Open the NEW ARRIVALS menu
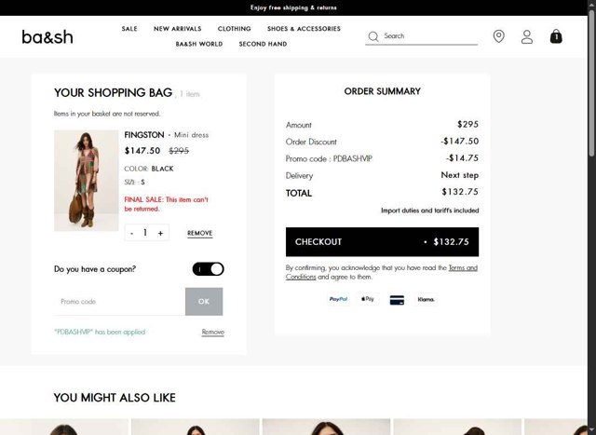596x435 pixels. pos(178,29)
